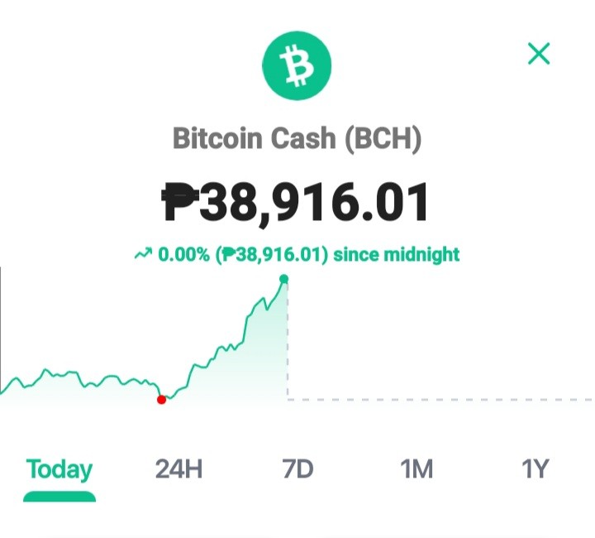Switch to the 24H tab
Viewport: 595px width, 538px height.
[x=178, y=468]
